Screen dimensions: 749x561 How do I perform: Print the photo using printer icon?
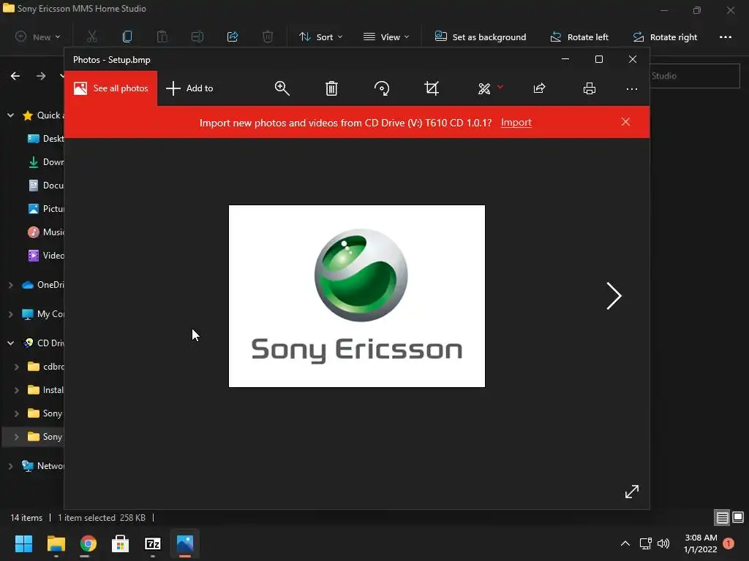pyautogui.click(x=590, y=88)
